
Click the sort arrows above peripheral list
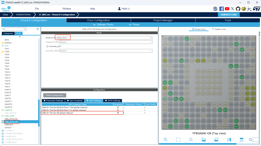coord(20,37)
